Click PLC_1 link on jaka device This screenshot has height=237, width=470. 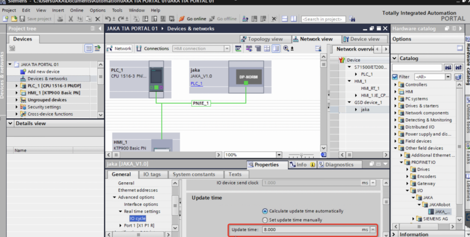197,83
